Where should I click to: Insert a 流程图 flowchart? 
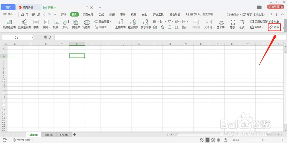point(101,27)
